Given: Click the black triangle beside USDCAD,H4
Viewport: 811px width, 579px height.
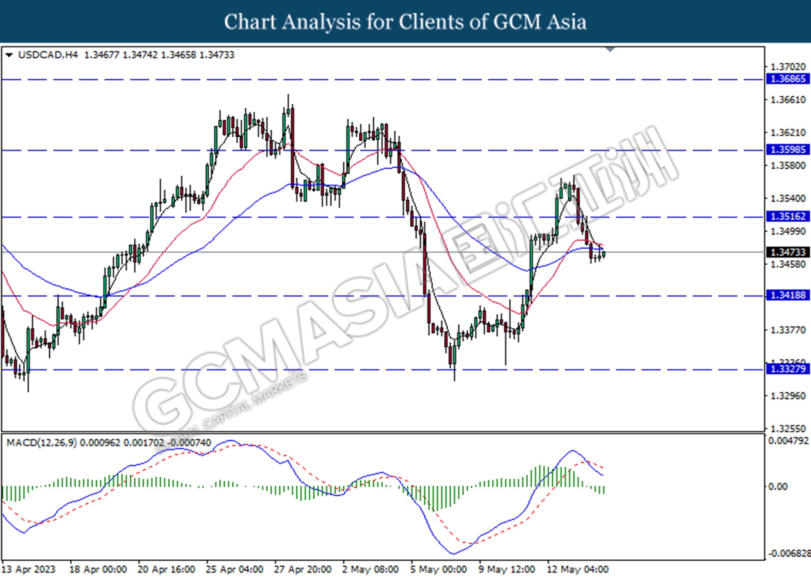Looking at the screenshot, I should 9,55.
